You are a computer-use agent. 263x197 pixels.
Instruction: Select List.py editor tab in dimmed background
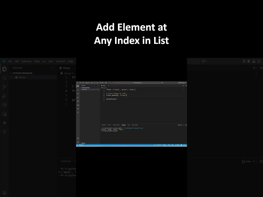pos(67,68)
